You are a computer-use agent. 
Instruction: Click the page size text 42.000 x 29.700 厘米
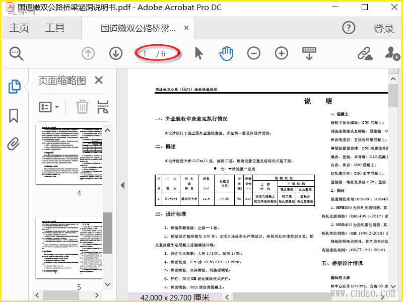(x=175, y=297)
